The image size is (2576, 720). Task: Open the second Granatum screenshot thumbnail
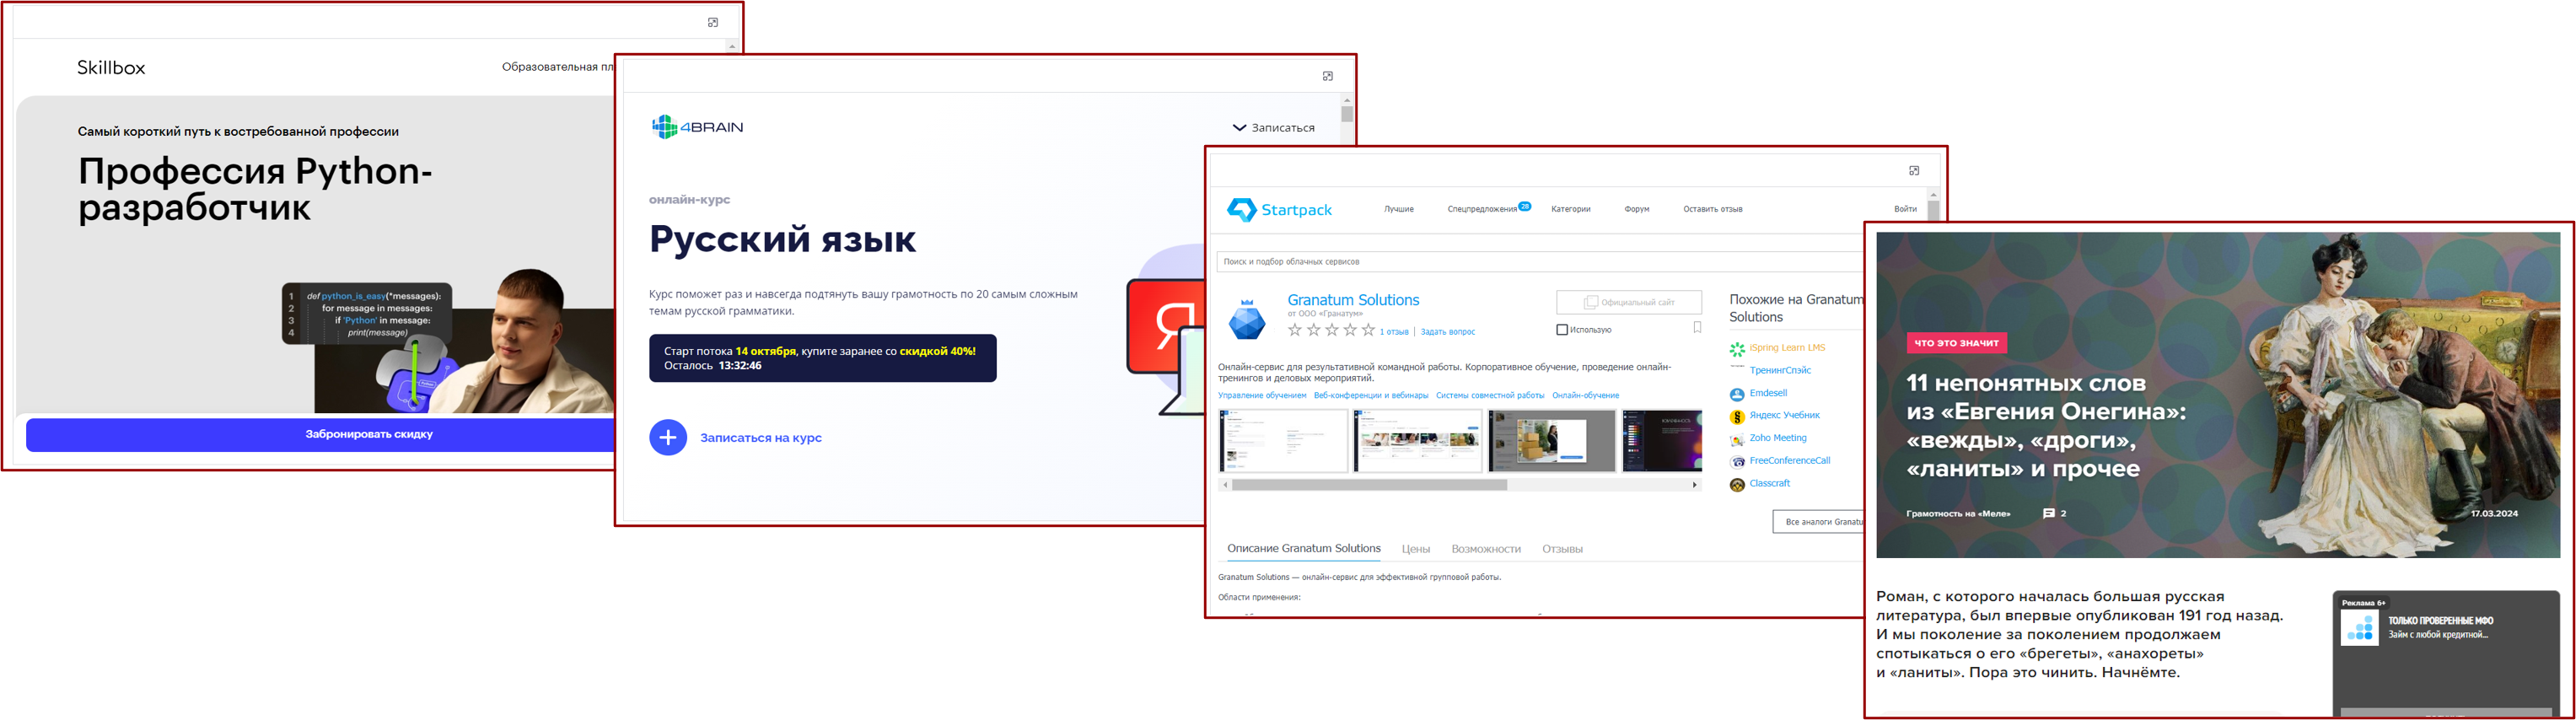click(x=1417, y=440)
